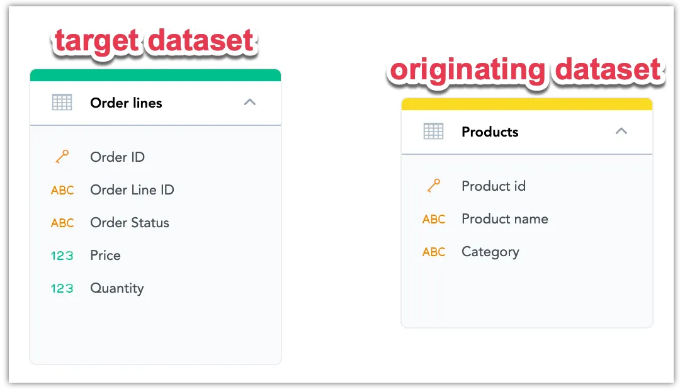The image size is (680, 389).
Task: Expand the Order lines field list chevron
Action: tap(250, 102)
